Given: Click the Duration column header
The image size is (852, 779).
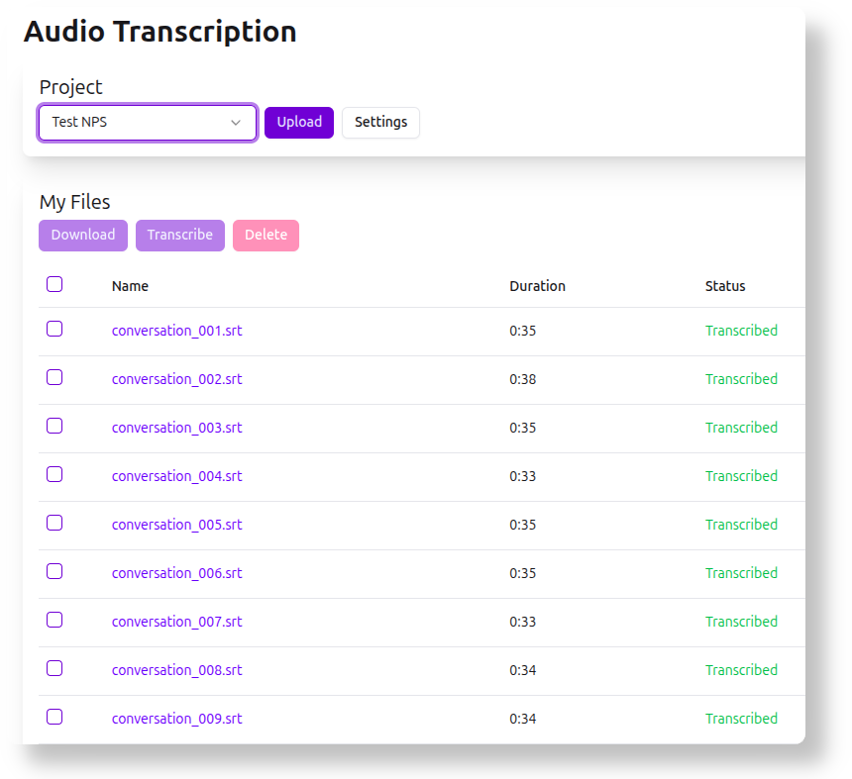Looking at the screenshot, I should point(537,286).
